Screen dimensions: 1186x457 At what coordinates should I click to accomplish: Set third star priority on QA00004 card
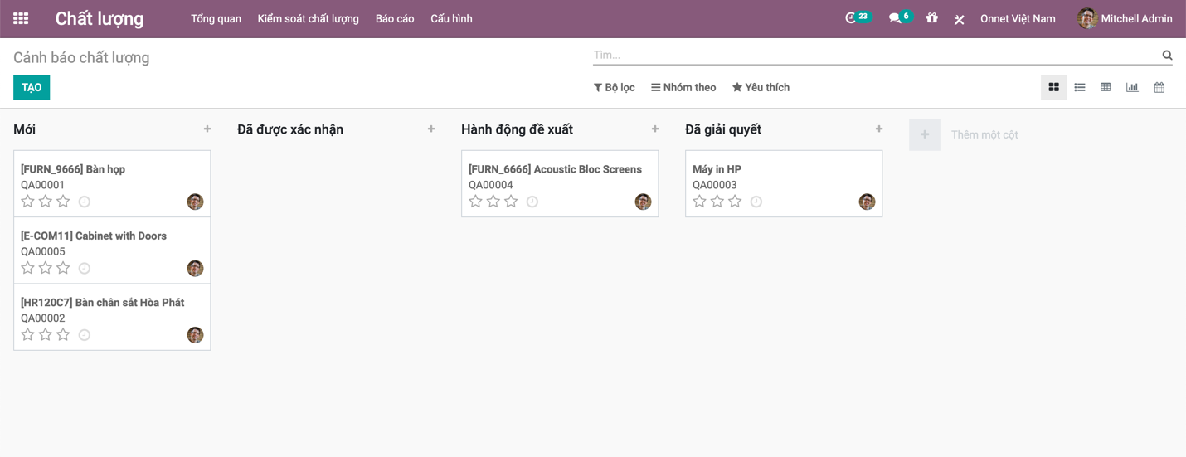[x=511, y=202]
